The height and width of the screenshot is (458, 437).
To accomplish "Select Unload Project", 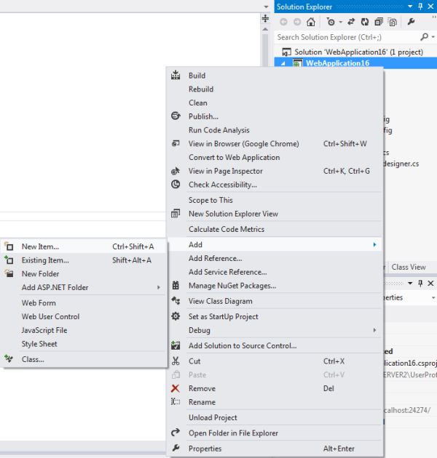I will click(275, 418).
